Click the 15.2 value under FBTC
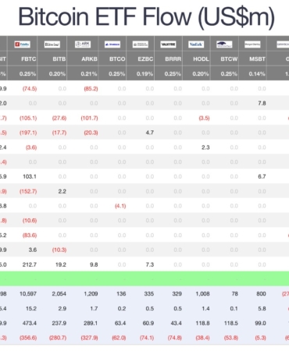This screenshot has height=351, width=289. coord(31,309)
